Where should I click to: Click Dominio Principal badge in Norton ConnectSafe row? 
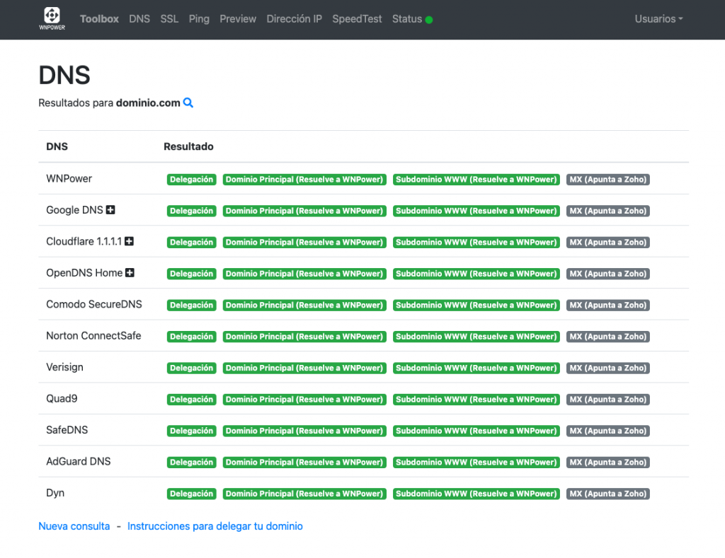(x=304, y=336)
